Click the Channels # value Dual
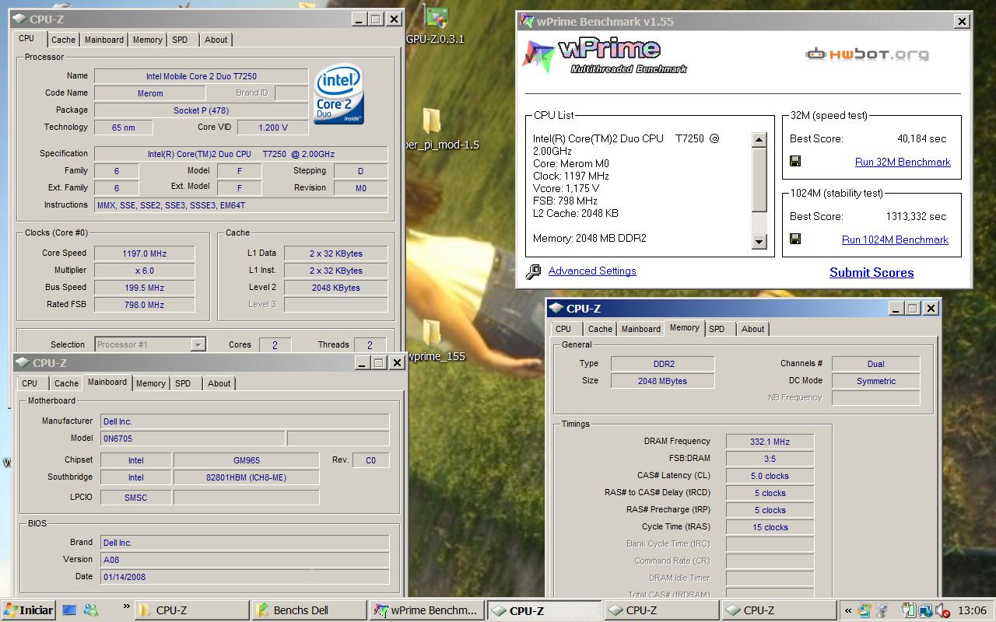This screenshot has width=996, height=622. coord(876,364)
